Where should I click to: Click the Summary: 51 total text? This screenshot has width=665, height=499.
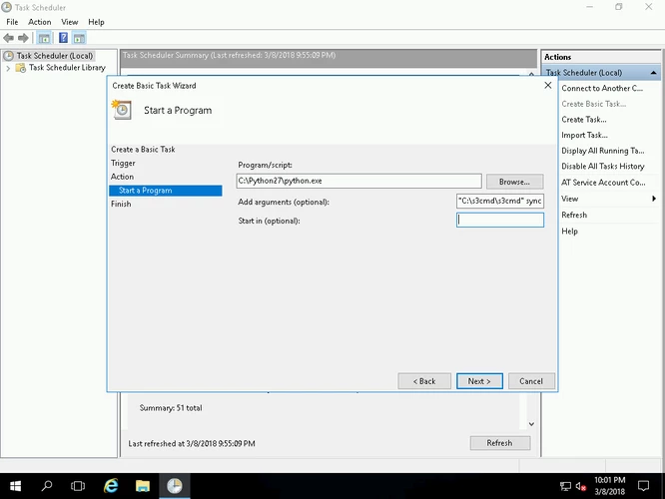pos(171,408)
